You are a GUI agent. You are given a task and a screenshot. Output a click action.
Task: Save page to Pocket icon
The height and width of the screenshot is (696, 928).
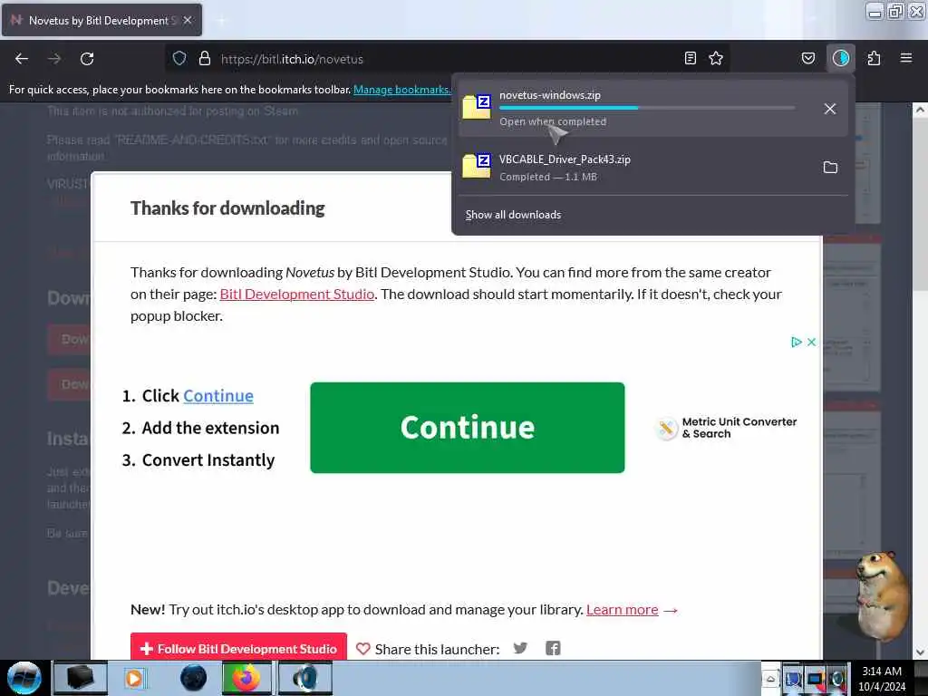point(807,58)
